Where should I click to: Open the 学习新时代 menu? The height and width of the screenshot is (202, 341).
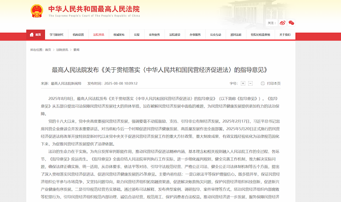56,35
